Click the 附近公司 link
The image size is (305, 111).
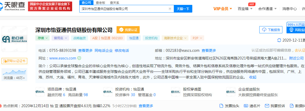click(x=297, y=58)
